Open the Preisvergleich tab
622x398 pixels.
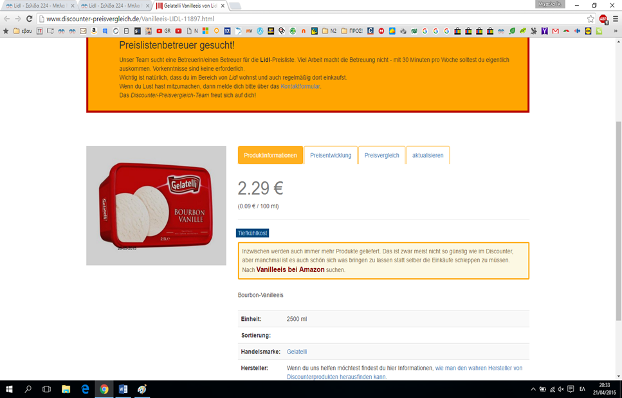tap(381, 155)
